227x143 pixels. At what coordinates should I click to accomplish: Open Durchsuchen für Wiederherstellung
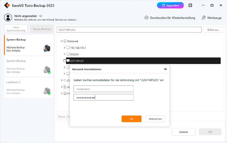[170, 18]
